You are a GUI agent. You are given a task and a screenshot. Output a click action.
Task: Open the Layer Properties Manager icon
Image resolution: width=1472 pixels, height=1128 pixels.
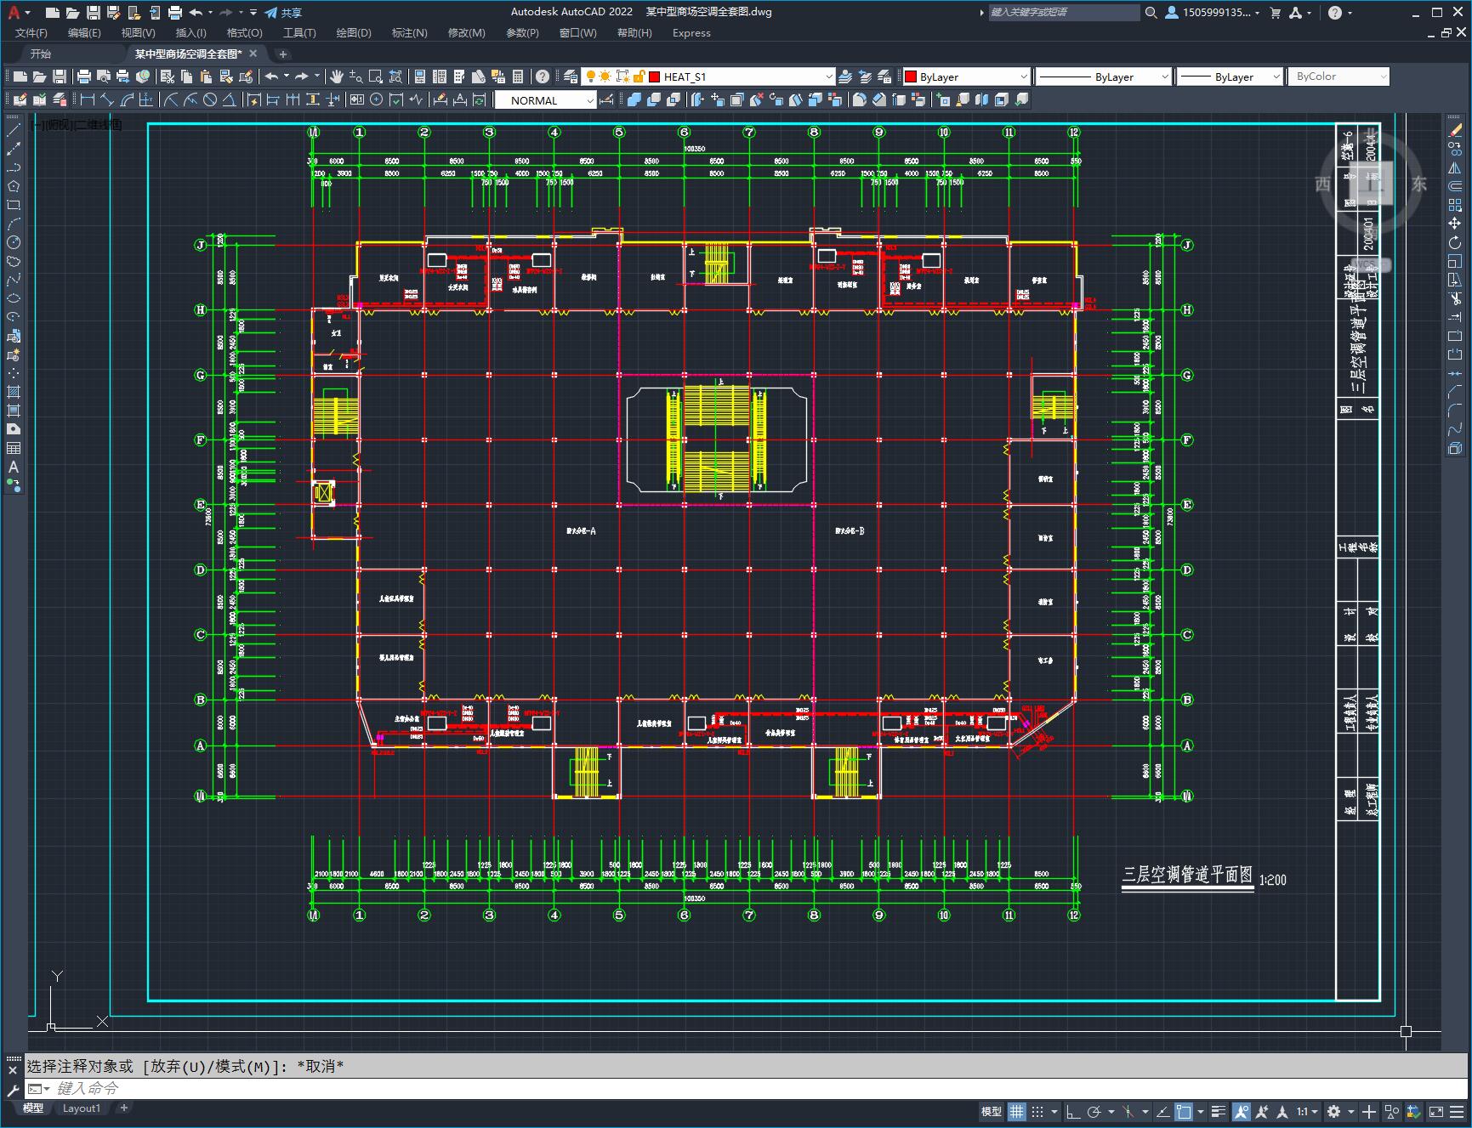click(x=571, y=77)
